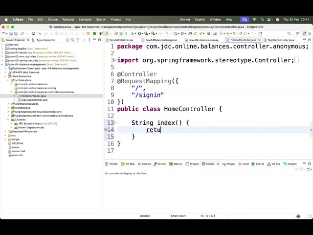
Task: Open the Git Staging bottom tab
Action: click(x=274, y=164)
